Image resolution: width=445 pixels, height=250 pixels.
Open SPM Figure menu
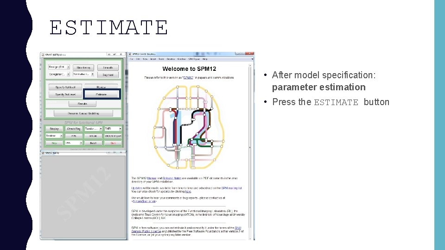click(x=194, y=59)
